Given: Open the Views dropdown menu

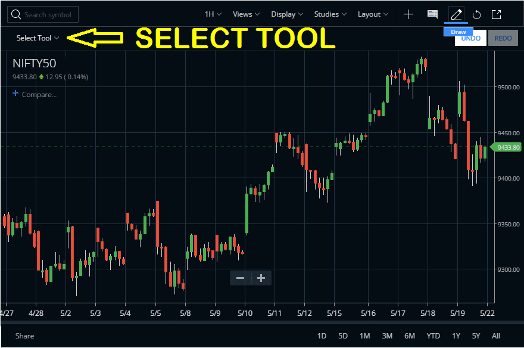Looking at the screenshot, I should 246,14.
